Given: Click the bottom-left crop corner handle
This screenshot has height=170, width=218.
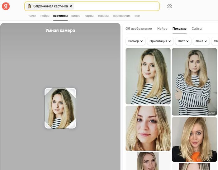Looking at the screenshot, I should [47, 126].
